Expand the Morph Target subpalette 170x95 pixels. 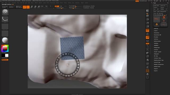(x=158, y=52)
